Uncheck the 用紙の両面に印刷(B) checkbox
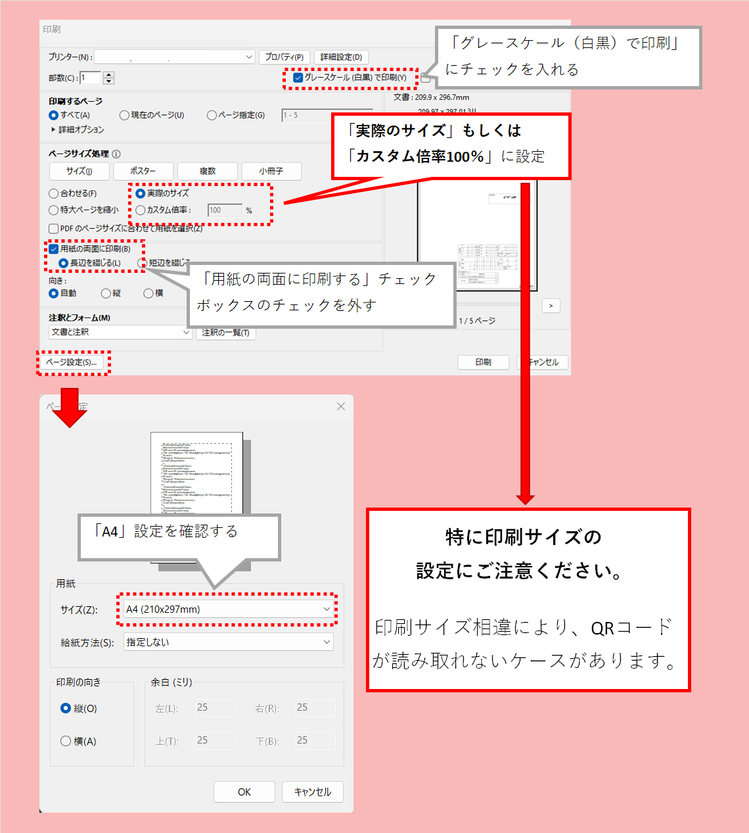The height and width of the screenshot is (833, 749). [x=54, y=249]
